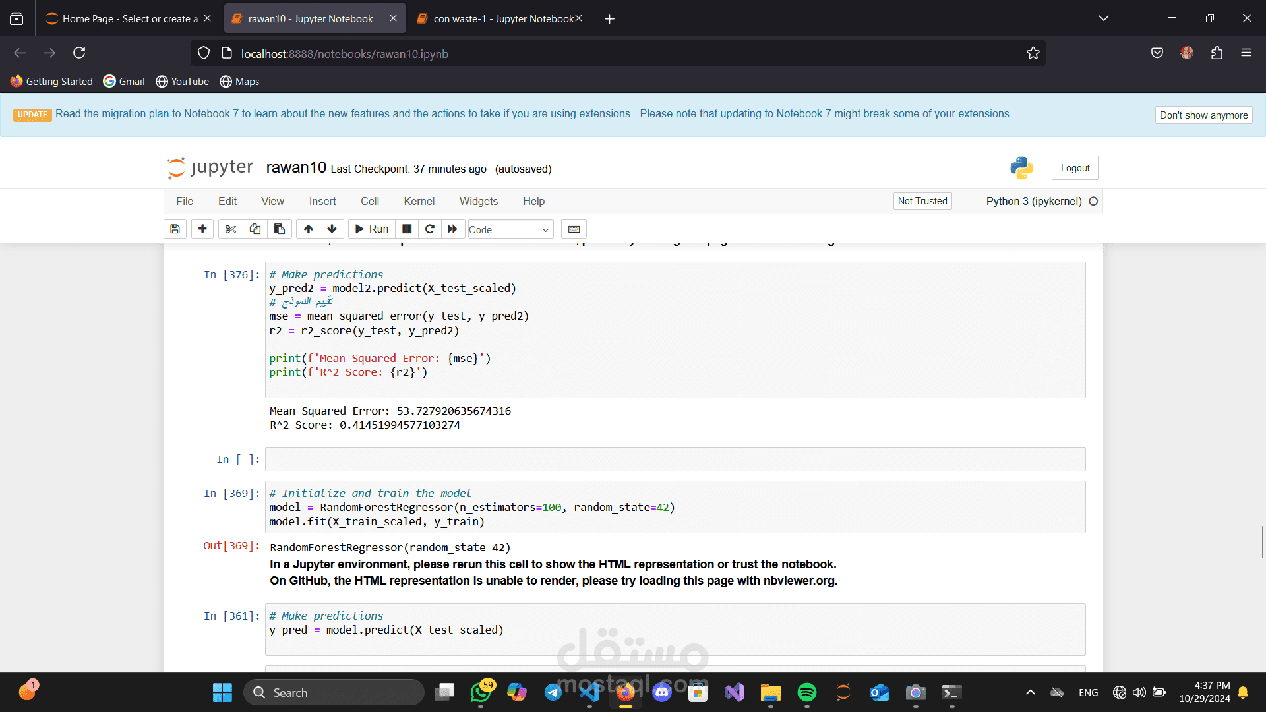Cut selected cells with the scissors icon
The height and width of the screenshot is (712, 1266).
point(230,229)
